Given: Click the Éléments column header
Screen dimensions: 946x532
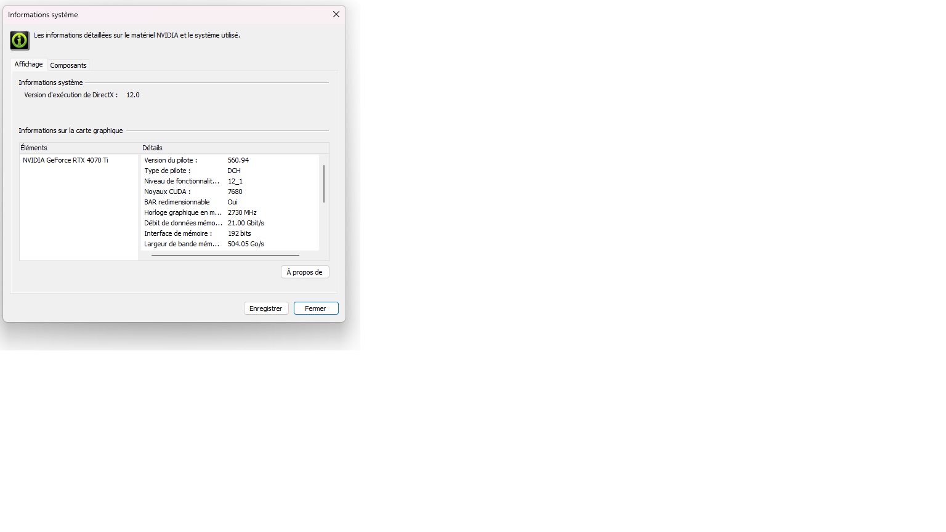Looking at the screenshot, I should pos(79,148).
